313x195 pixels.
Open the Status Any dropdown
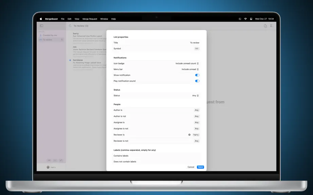click(196, 95)
